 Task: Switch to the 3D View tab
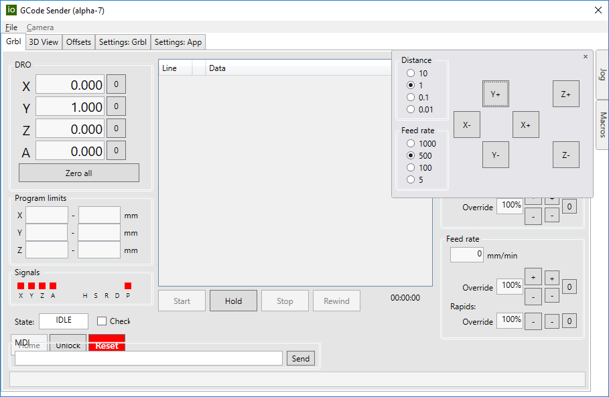[44, 42]
